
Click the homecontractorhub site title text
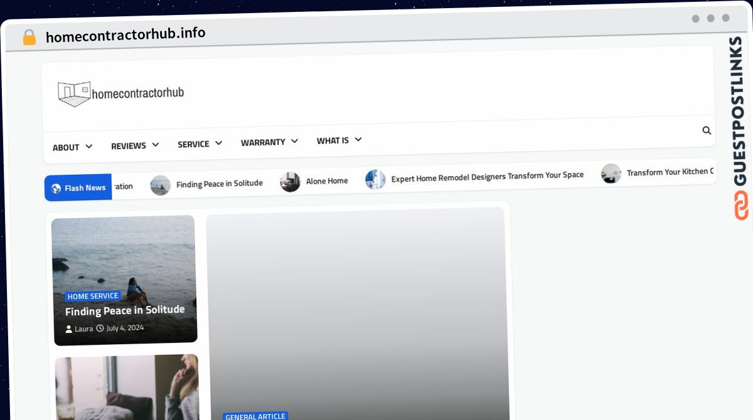pyautogui.click(x=138, y=93)
